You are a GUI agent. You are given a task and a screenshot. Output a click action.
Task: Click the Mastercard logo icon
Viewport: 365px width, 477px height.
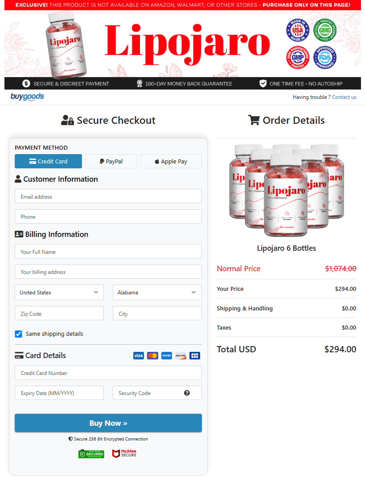152,355
